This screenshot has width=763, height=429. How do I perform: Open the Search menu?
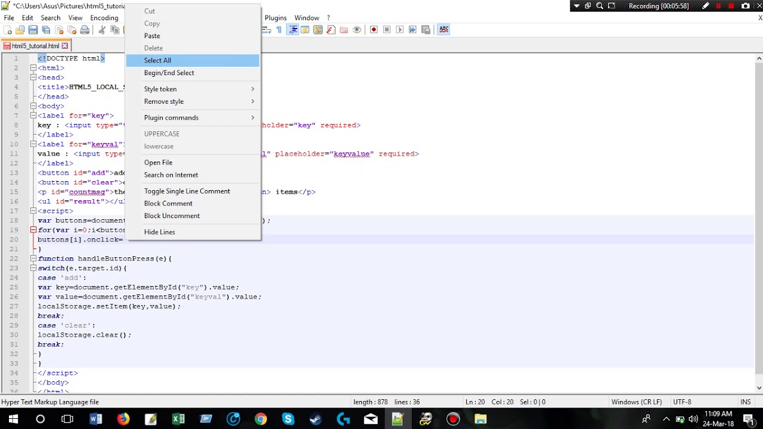point(51,18)
